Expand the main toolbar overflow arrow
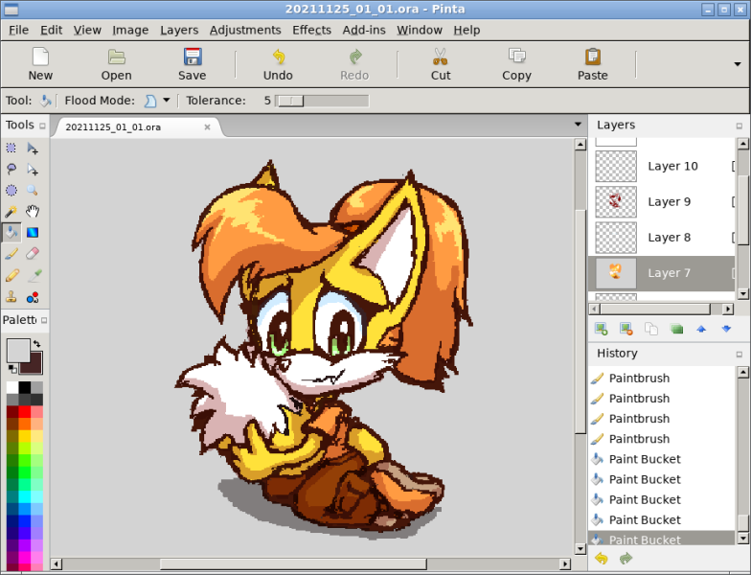Image resolution: width=751 pixels, height=575 pixels. point(738,64)
